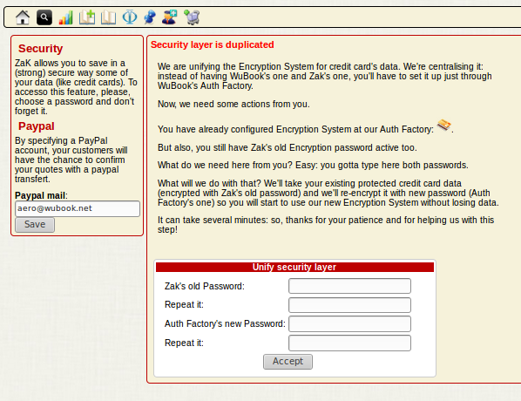The image size is (521, 401).
Task: Click the add customer person icon
Action: point(170,17)
